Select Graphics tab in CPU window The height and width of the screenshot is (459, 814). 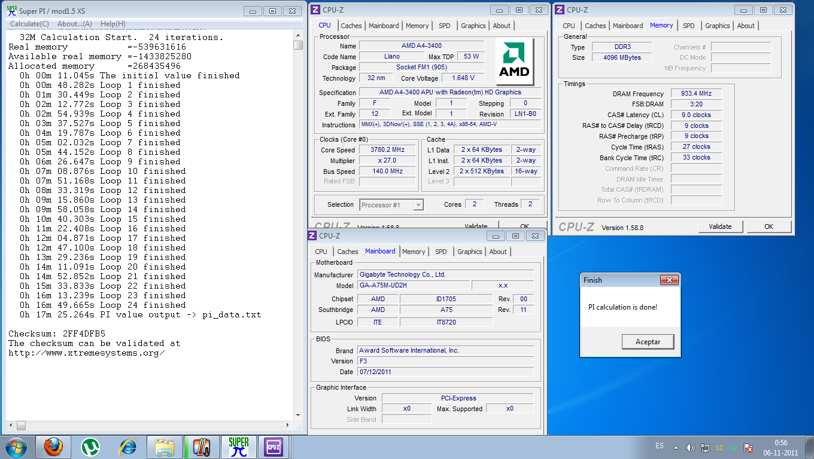pyautogui.click(x=473, y=26)
